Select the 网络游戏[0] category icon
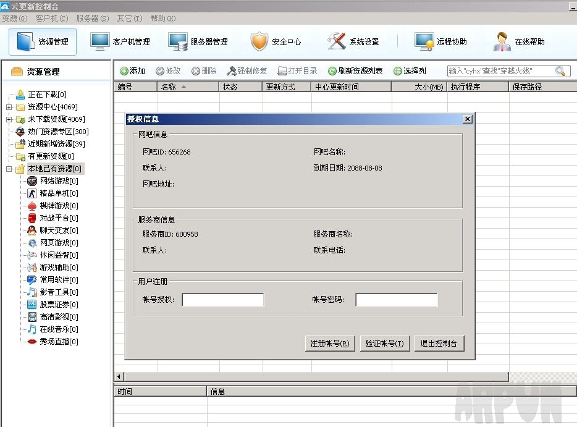The width and height of the screenshot is (577, 427). pyautogui.click(x=32, y=180)
